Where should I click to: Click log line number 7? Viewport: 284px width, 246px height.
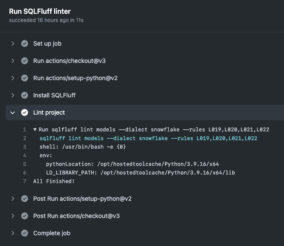tap(25, 181)
